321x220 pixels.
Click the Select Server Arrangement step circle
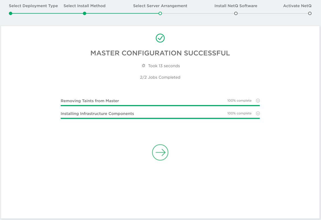(160, 13)
